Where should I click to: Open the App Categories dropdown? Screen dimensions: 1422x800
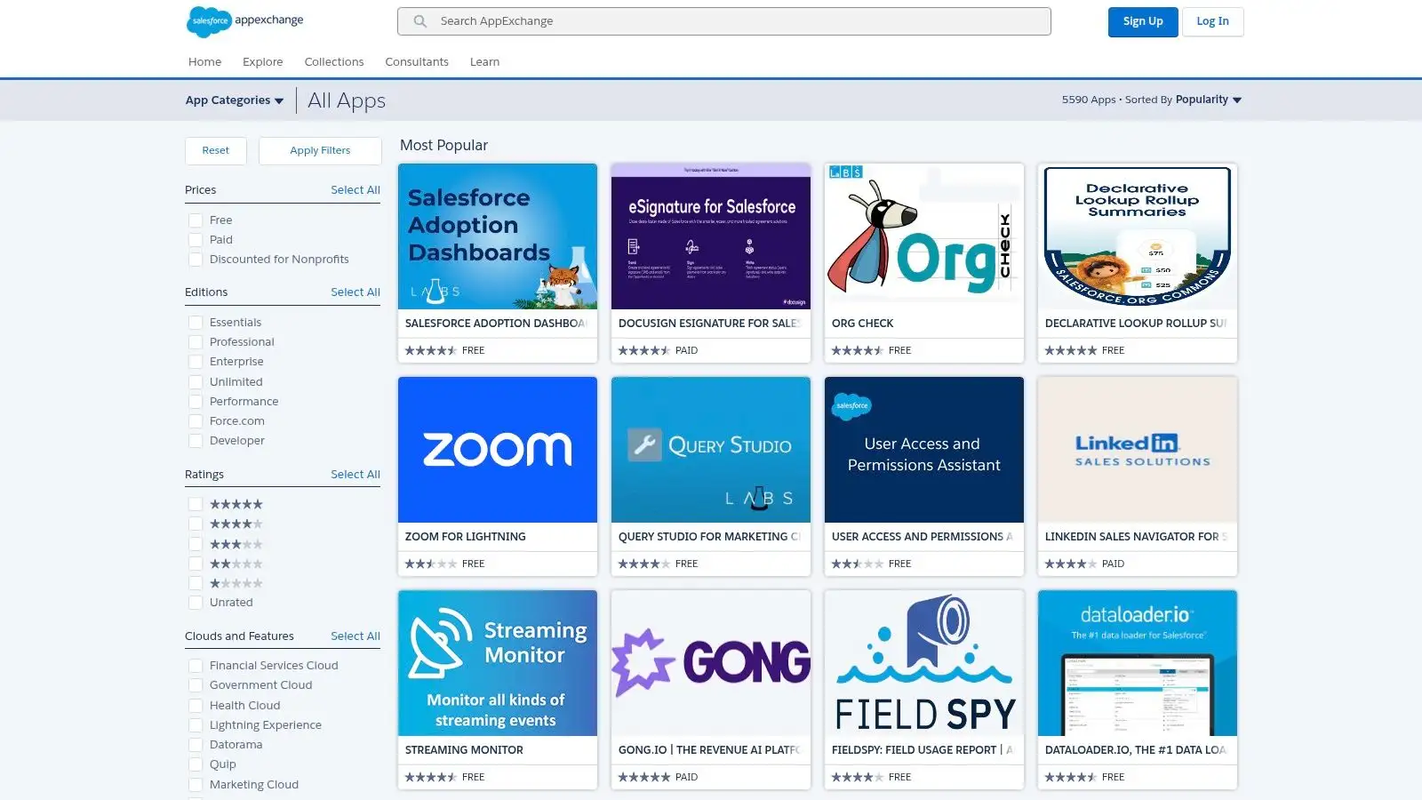pos(234,100)
